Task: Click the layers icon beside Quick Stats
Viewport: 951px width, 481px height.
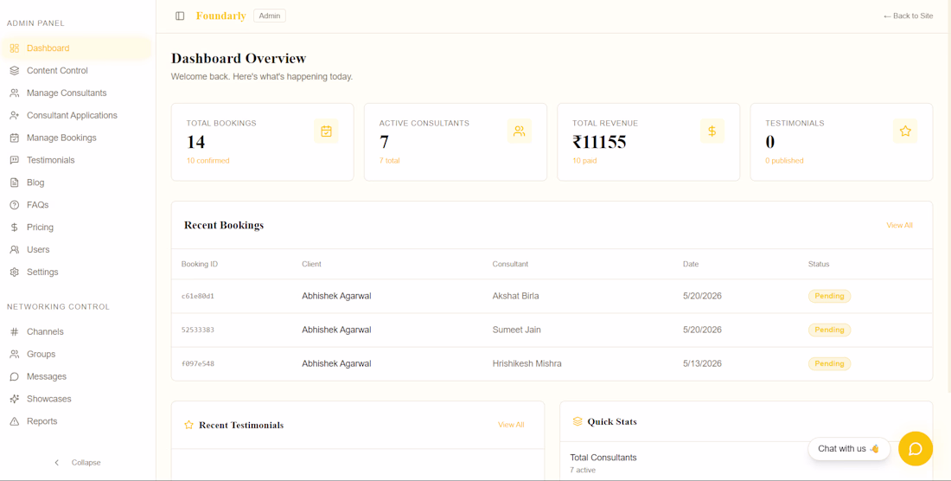Action: click(x=578, y=421)
